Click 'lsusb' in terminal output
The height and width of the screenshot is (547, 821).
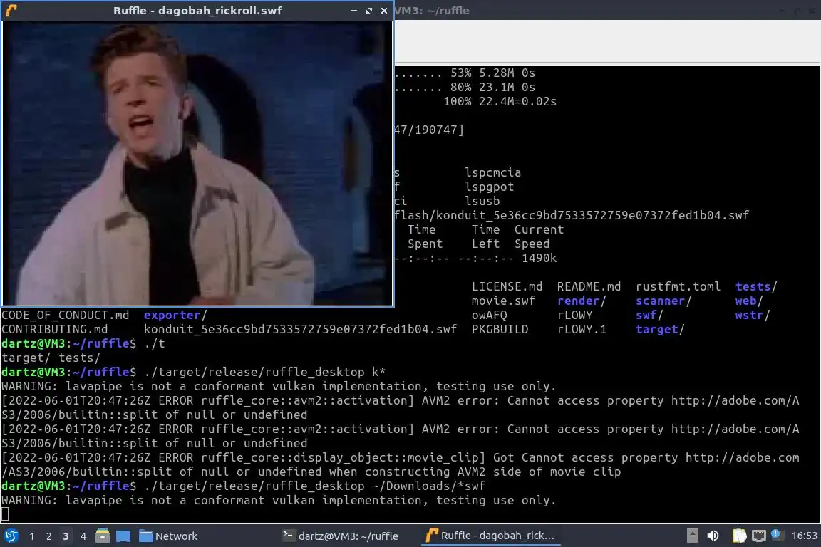[482, 201]
